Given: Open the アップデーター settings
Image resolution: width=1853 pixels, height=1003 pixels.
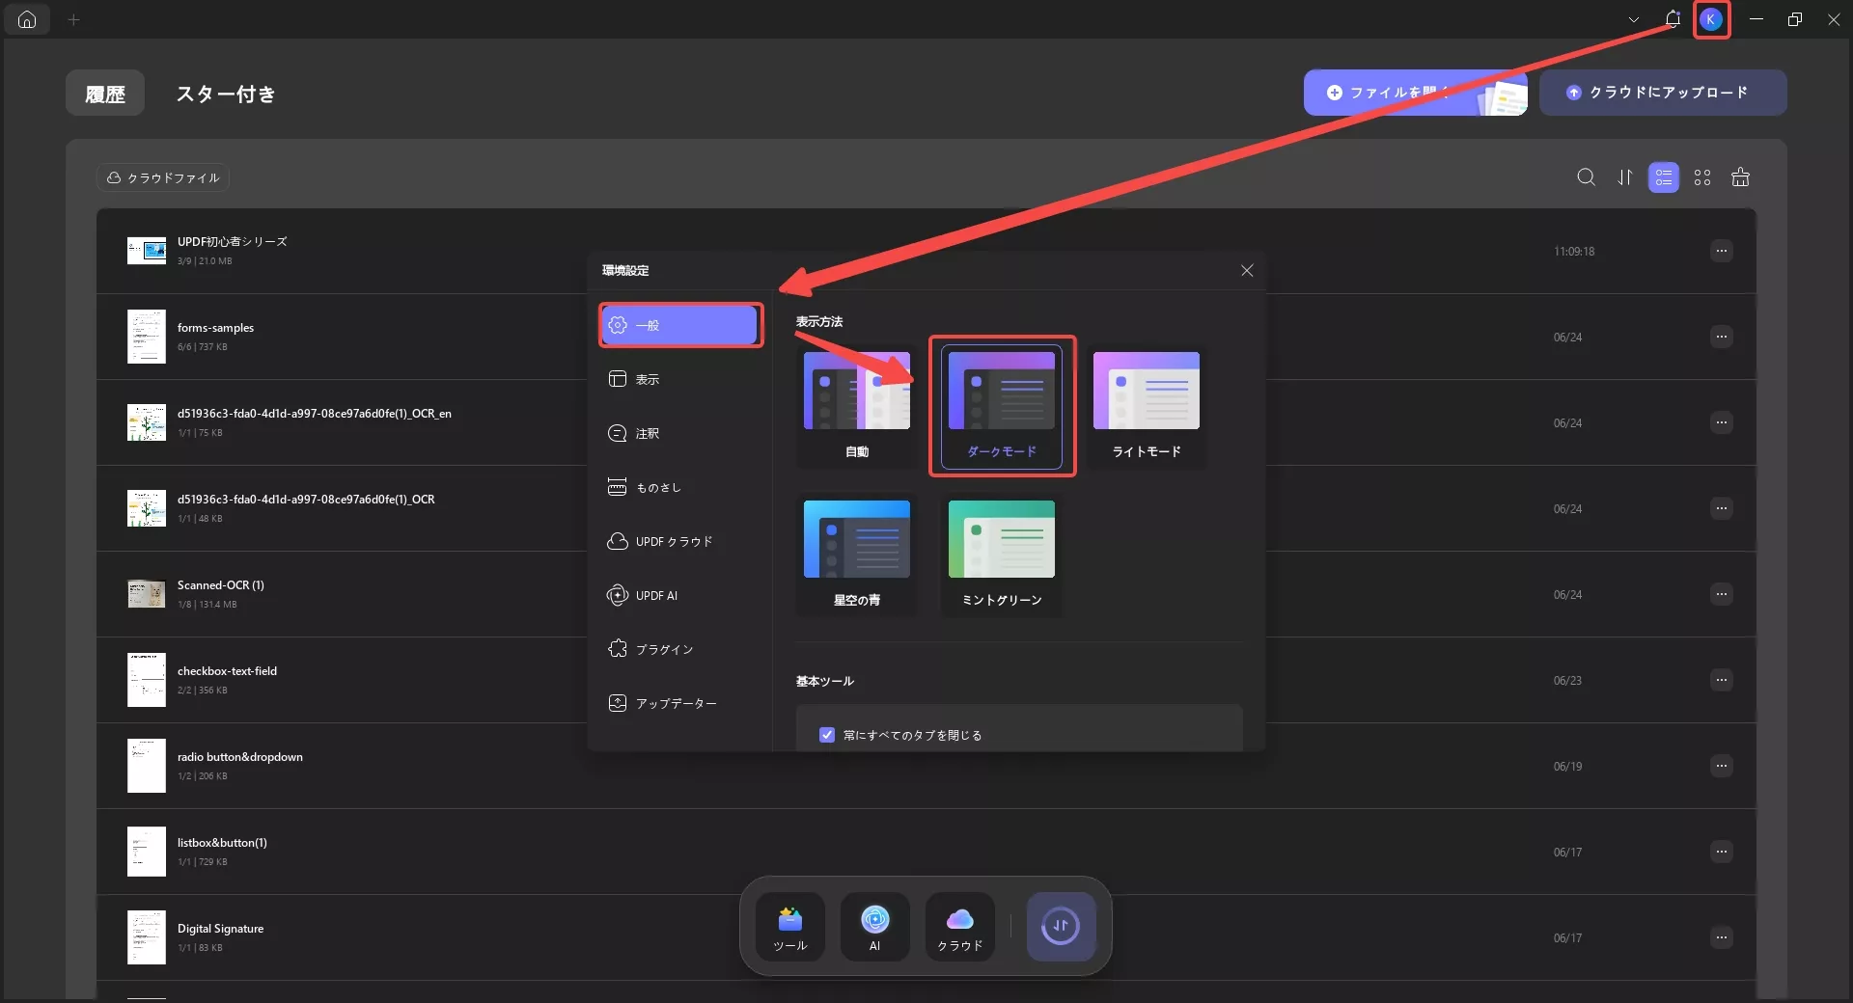Looking at the screenshot, I should click(x=679, y=703).
